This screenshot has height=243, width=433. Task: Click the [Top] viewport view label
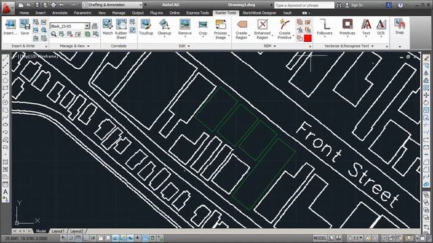pos(25,56)
